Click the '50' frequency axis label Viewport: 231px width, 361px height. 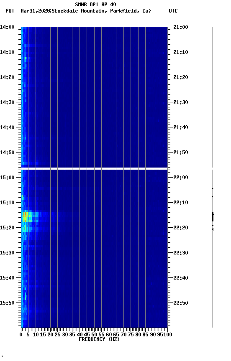[x=94, y=335]
